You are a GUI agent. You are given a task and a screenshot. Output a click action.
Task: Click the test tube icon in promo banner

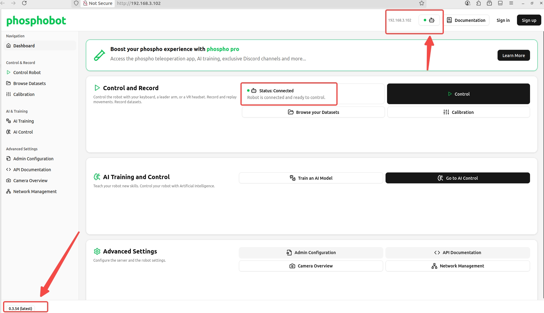point(99,55)
